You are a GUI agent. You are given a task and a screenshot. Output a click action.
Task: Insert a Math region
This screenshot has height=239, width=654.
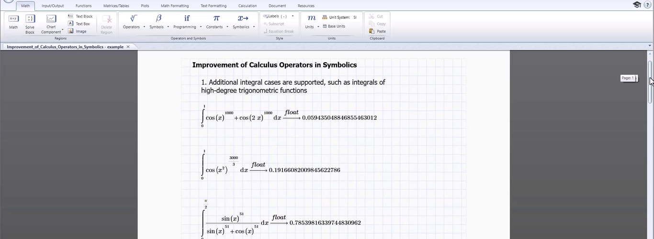pos(13,22)
